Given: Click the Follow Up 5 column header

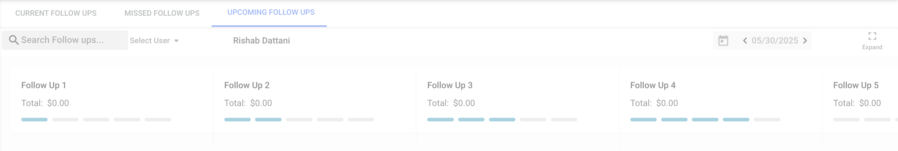Looking at the screenshot, I should 856,85.
